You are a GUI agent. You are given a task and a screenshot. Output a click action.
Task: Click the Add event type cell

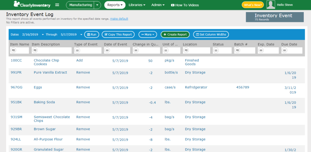click(80, 60)
